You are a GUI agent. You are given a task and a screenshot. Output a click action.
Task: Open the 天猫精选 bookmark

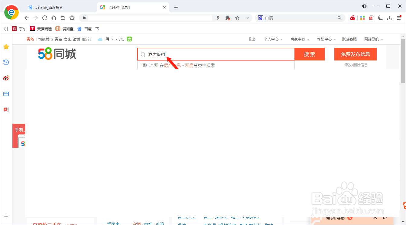click(x=41, y=29)
